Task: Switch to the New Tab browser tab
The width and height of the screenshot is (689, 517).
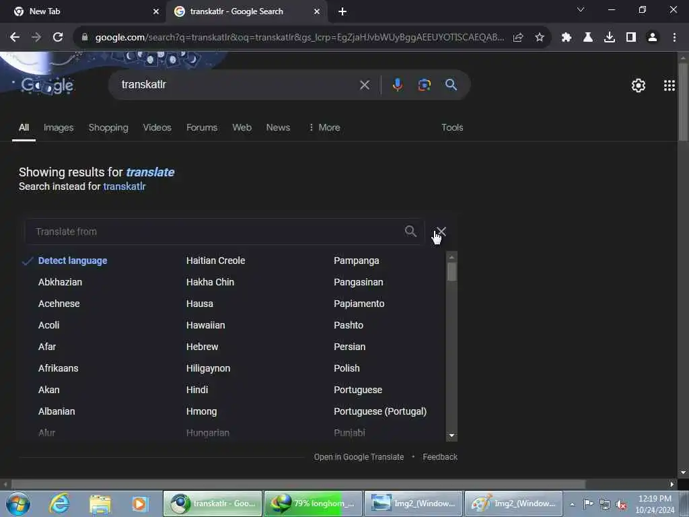Action: point(83,11)
